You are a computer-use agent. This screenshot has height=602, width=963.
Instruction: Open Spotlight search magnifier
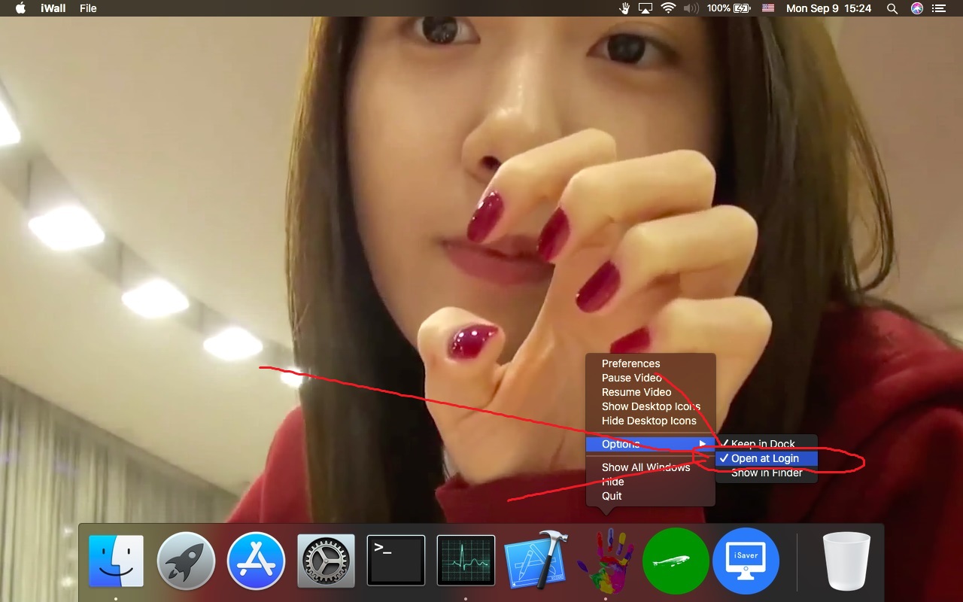pos(892,8)
